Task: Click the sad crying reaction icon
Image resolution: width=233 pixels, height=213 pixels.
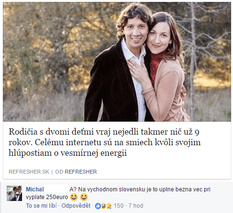Action: click(x=109, y=206)
